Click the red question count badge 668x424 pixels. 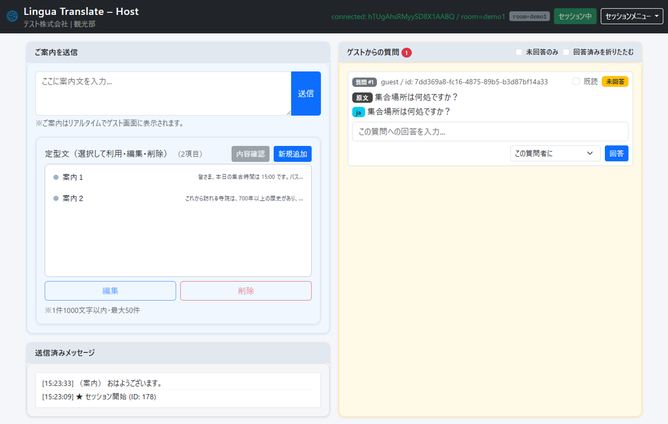(x=407, y=52)
